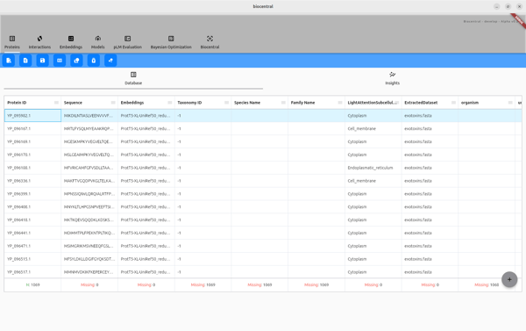The image size is (526, 331).
Task: Click the Family Name column header
Action: 302,103
